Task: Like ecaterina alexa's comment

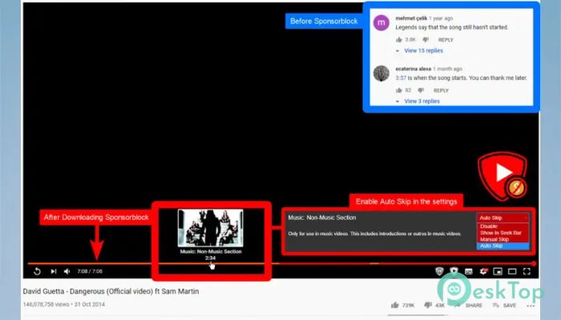Action: pos(399,90)
